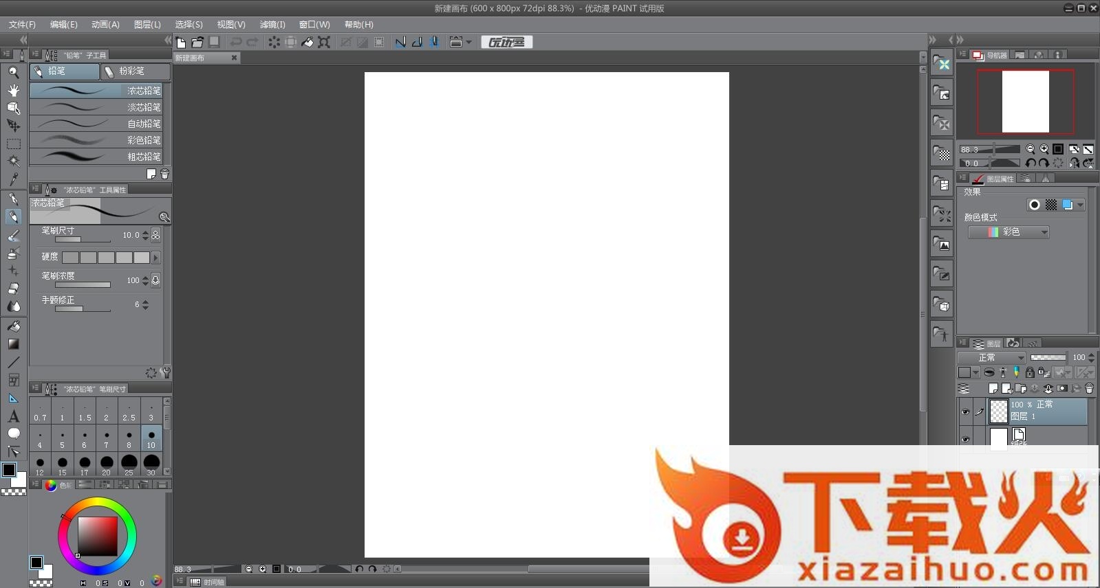Screen dimensions: 1100x588
Task: Toggle border effect circle icon
Action: [x=1034, y=205]
